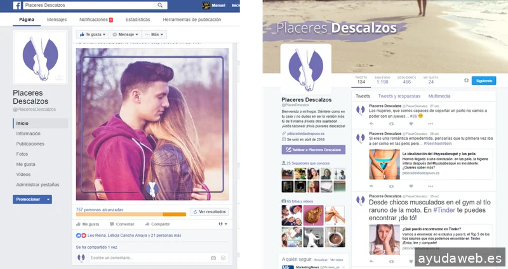Click 'Me gusta' under the post

point(88,224)
